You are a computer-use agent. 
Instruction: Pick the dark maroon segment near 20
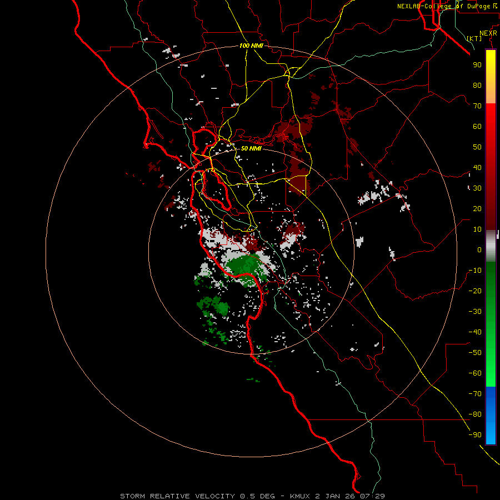tap(491, 209)
